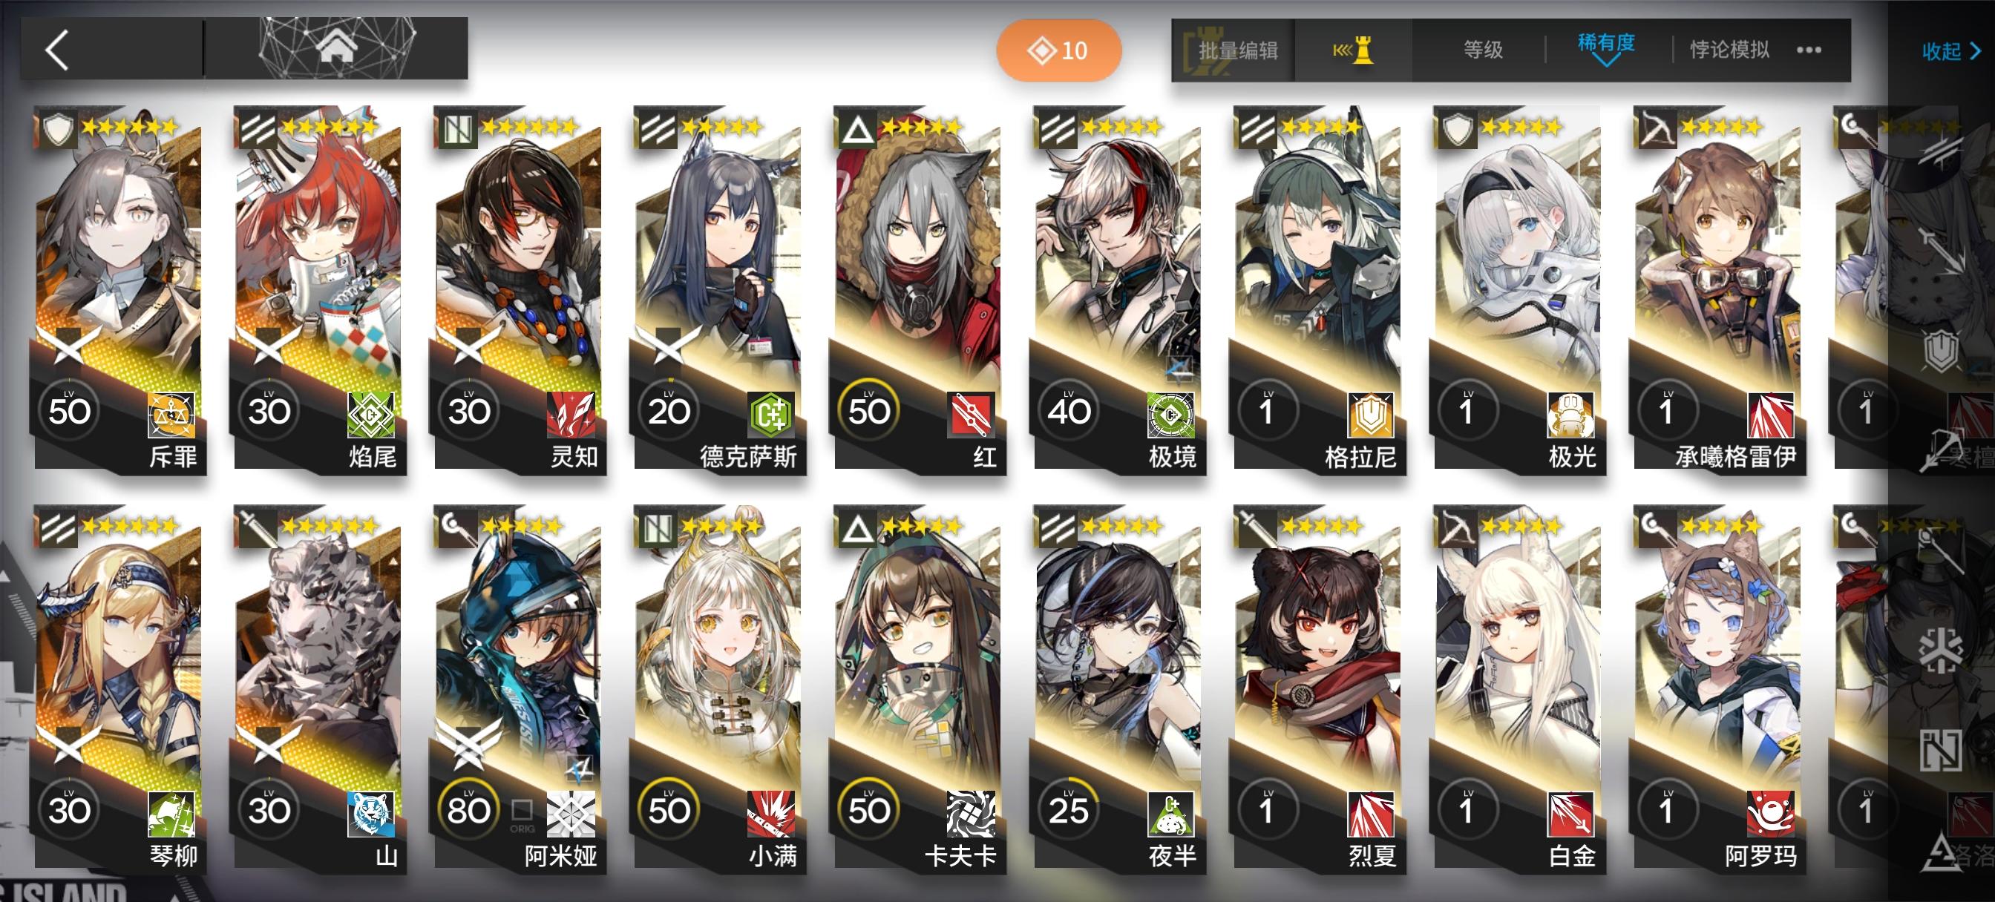Open the 德克萨斯 operator card

click(x=718, y=289)
